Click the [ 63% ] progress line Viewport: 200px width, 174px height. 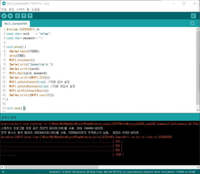click(x=62, y=146)
